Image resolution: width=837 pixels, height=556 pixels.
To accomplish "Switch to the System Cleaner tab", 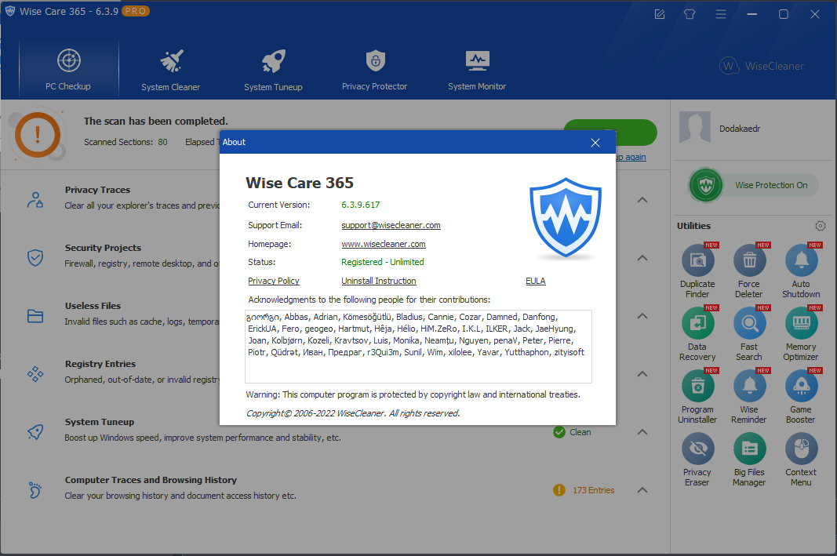I will coord(171,69).
